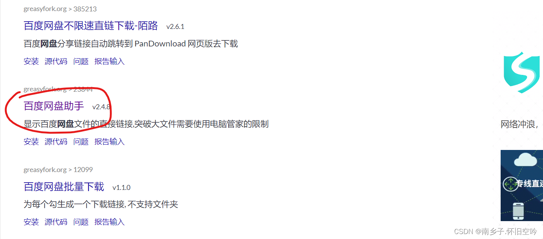Open the 百度网盘助手 script title link
The width and height of the screenshot is (543, 239).
pos(54,106)
